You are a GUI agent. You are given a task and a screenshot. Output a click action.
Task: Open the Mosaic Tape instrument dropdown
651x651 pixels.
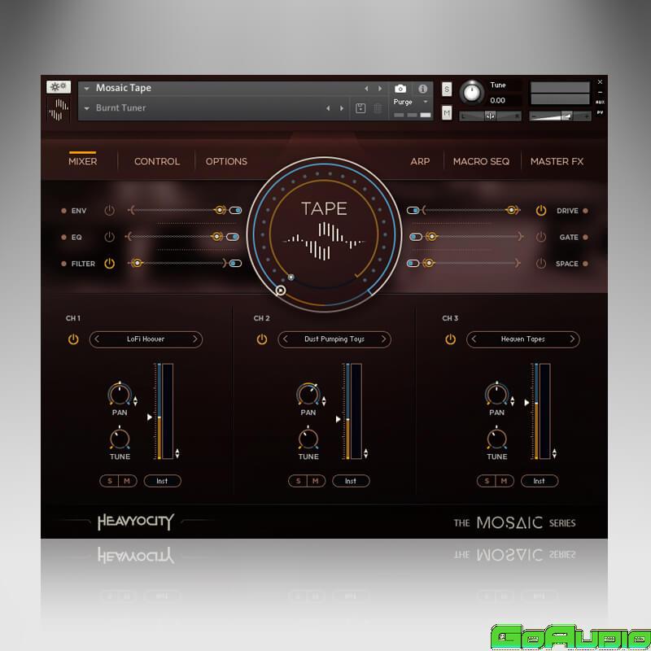coord(87,89)
